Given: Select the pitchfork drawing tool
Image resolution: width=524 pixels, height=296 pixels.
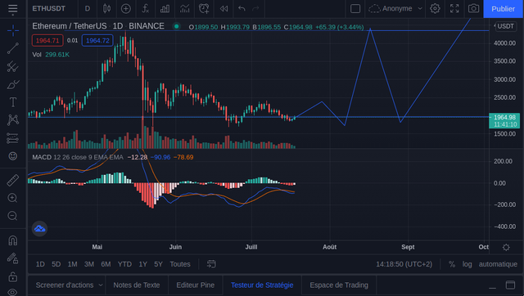Looking at the screenshot, I should [x=13, y=66].
